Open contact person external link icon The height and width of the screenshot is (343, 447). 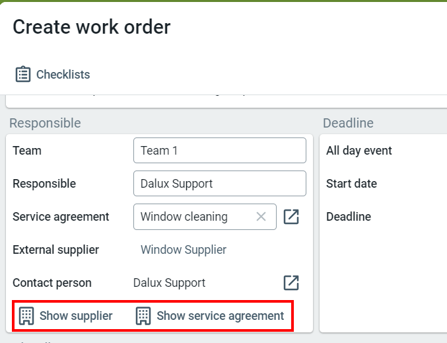(x=291, y=283)
